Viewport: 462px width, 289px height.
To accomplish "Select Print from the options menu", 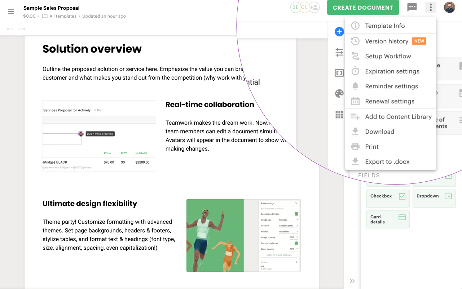I will (391, 147).
